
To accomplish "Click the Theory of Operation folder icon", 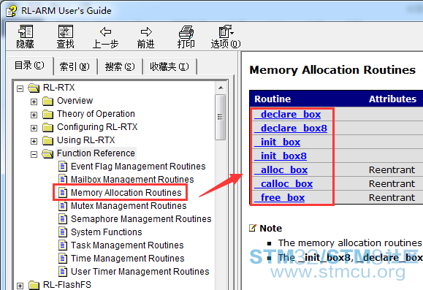I will pyautogui.click(x=48, y=115).
